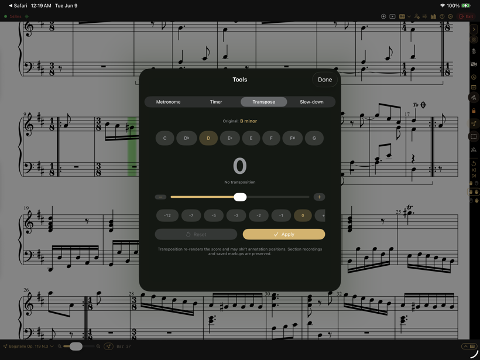Tap the record circle icon in the top toolbar
The width and height of the screenshot is (480, 360).
pyautogui.click(x=383, y=16)
